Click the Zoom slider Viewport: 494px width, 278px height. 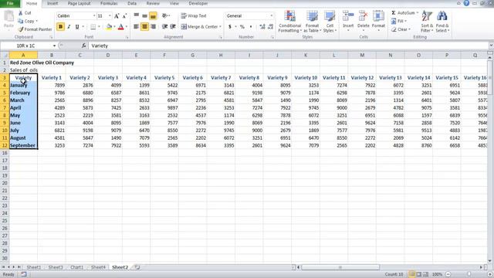click(x=469, y=274)
